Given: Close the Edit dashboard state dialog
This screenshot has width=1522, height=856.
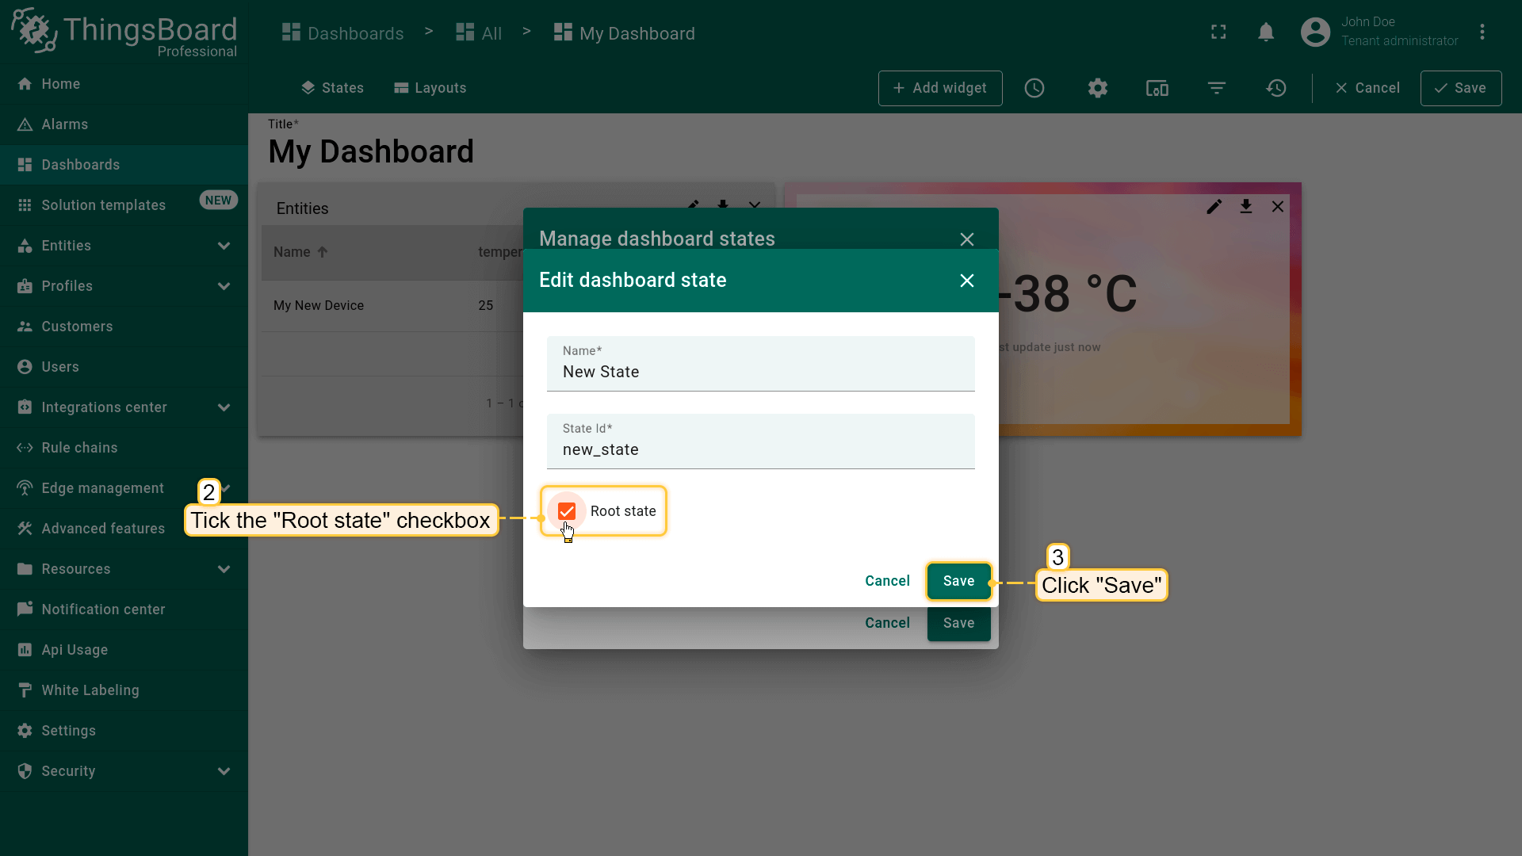Looking at the screenshot, I should (966, 281).
